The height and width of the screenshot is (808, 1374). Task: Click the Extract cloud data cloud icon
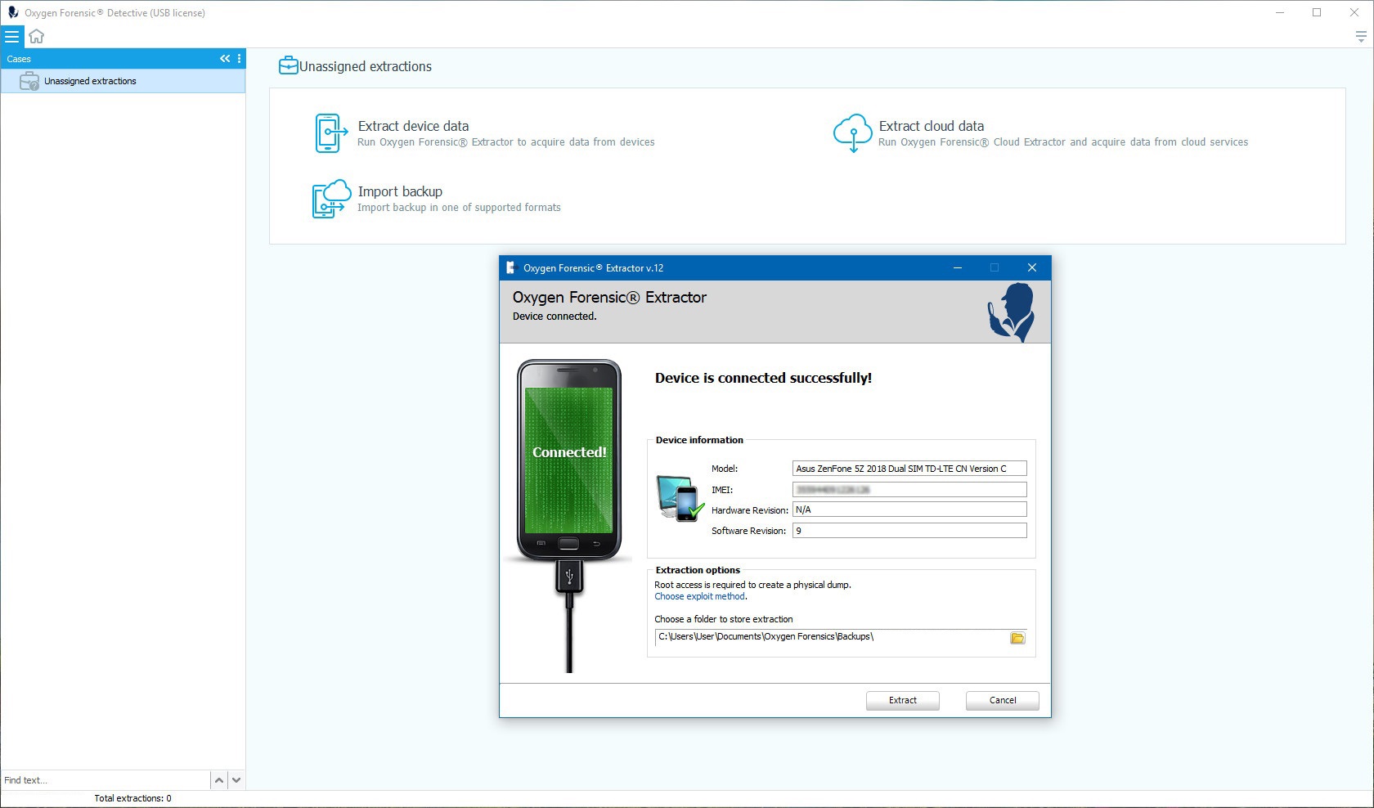click(x=852, y=133)
